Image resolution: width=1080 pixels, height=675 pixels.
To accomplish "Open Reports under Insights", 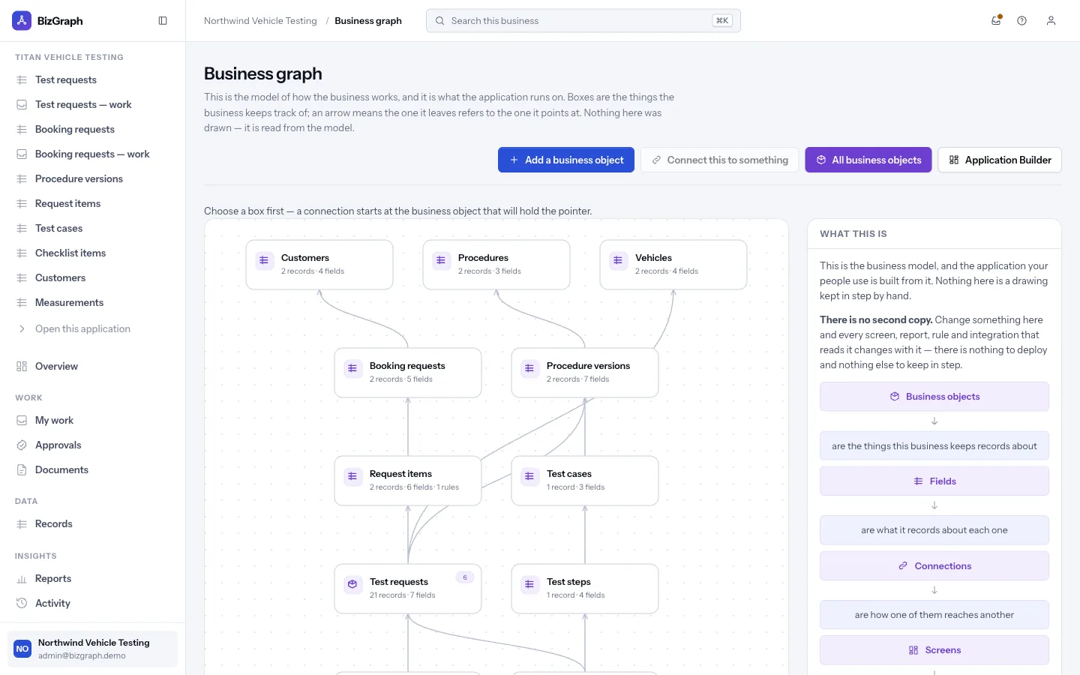I will 93,579.
